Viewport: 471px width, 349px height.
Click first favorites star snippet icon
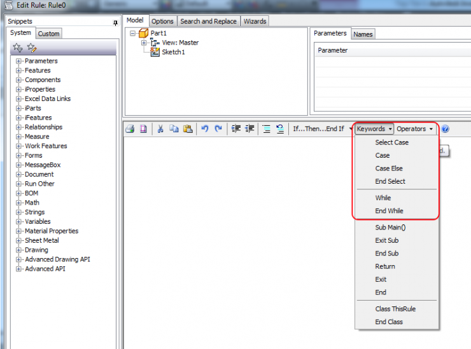[x=17, y=48]
